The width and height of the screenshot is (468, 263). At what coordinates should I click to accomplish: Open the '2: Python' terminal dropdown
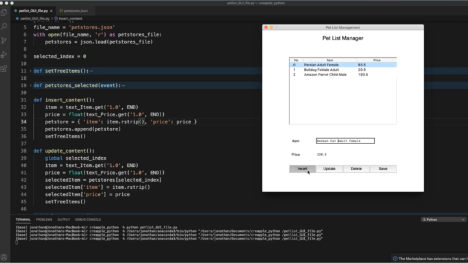[443, 219]
